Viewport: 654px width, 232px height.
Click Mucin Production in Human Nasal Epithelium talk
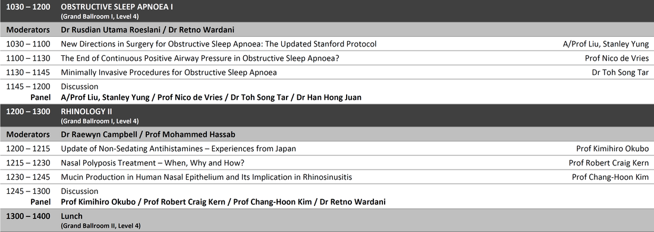(x=206, y=177)
